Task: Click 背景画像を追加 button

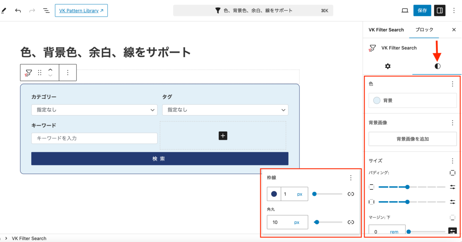Action: point(413,139)
